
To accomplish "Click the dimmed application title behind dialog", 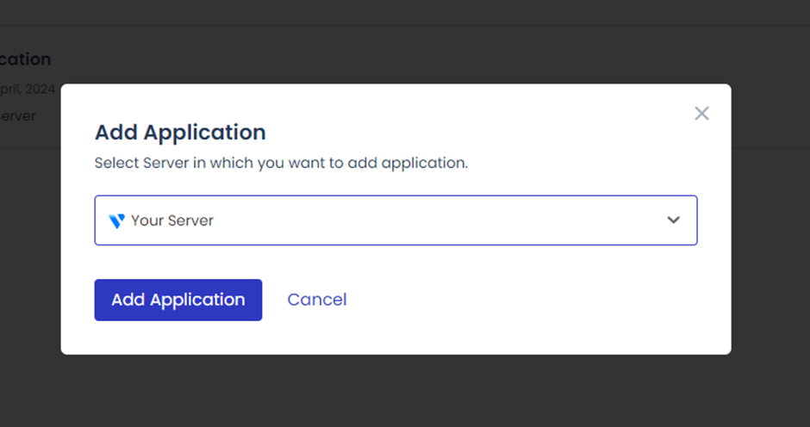I will click(x=25, y=59).
